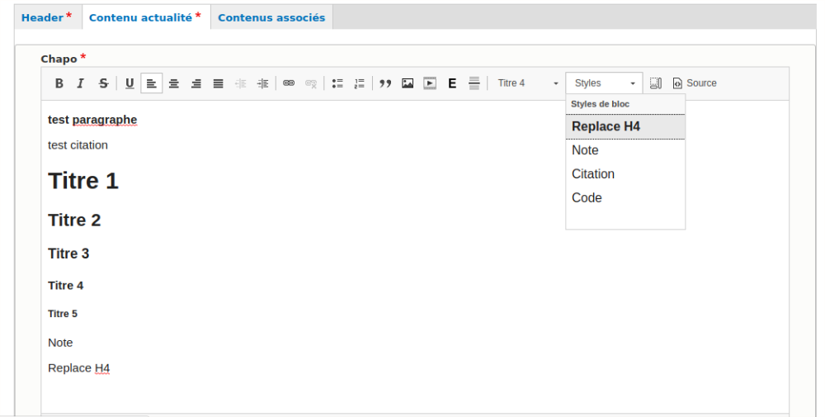Toggle Italic formatting
Viewport: 825px width, 417px height.
click(x=81, y=83)
